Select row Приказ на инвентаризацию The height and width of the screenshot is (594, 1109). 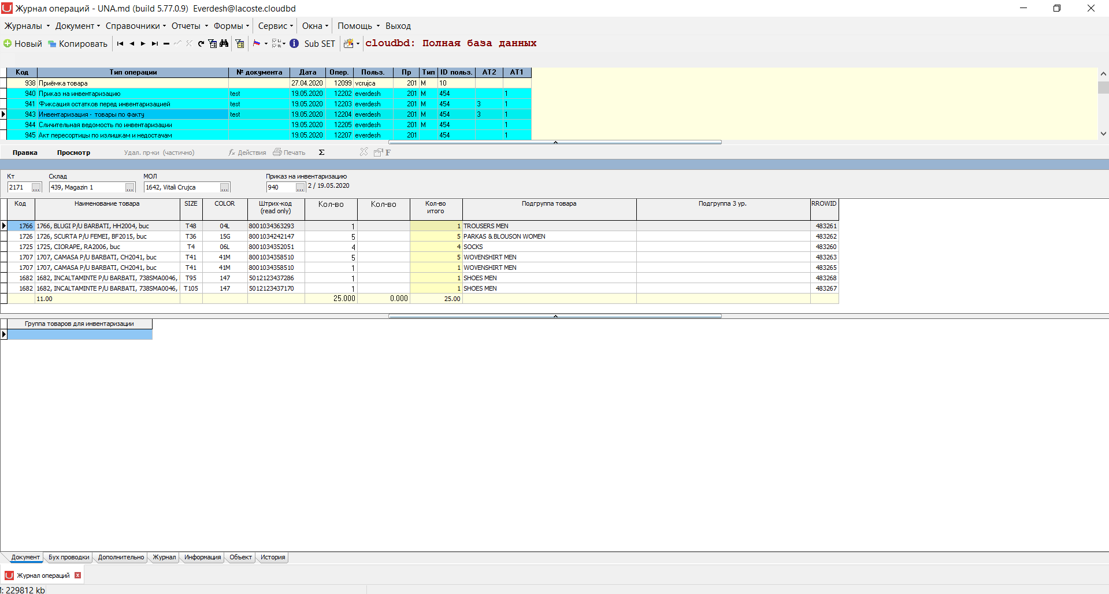coord(269,94)
